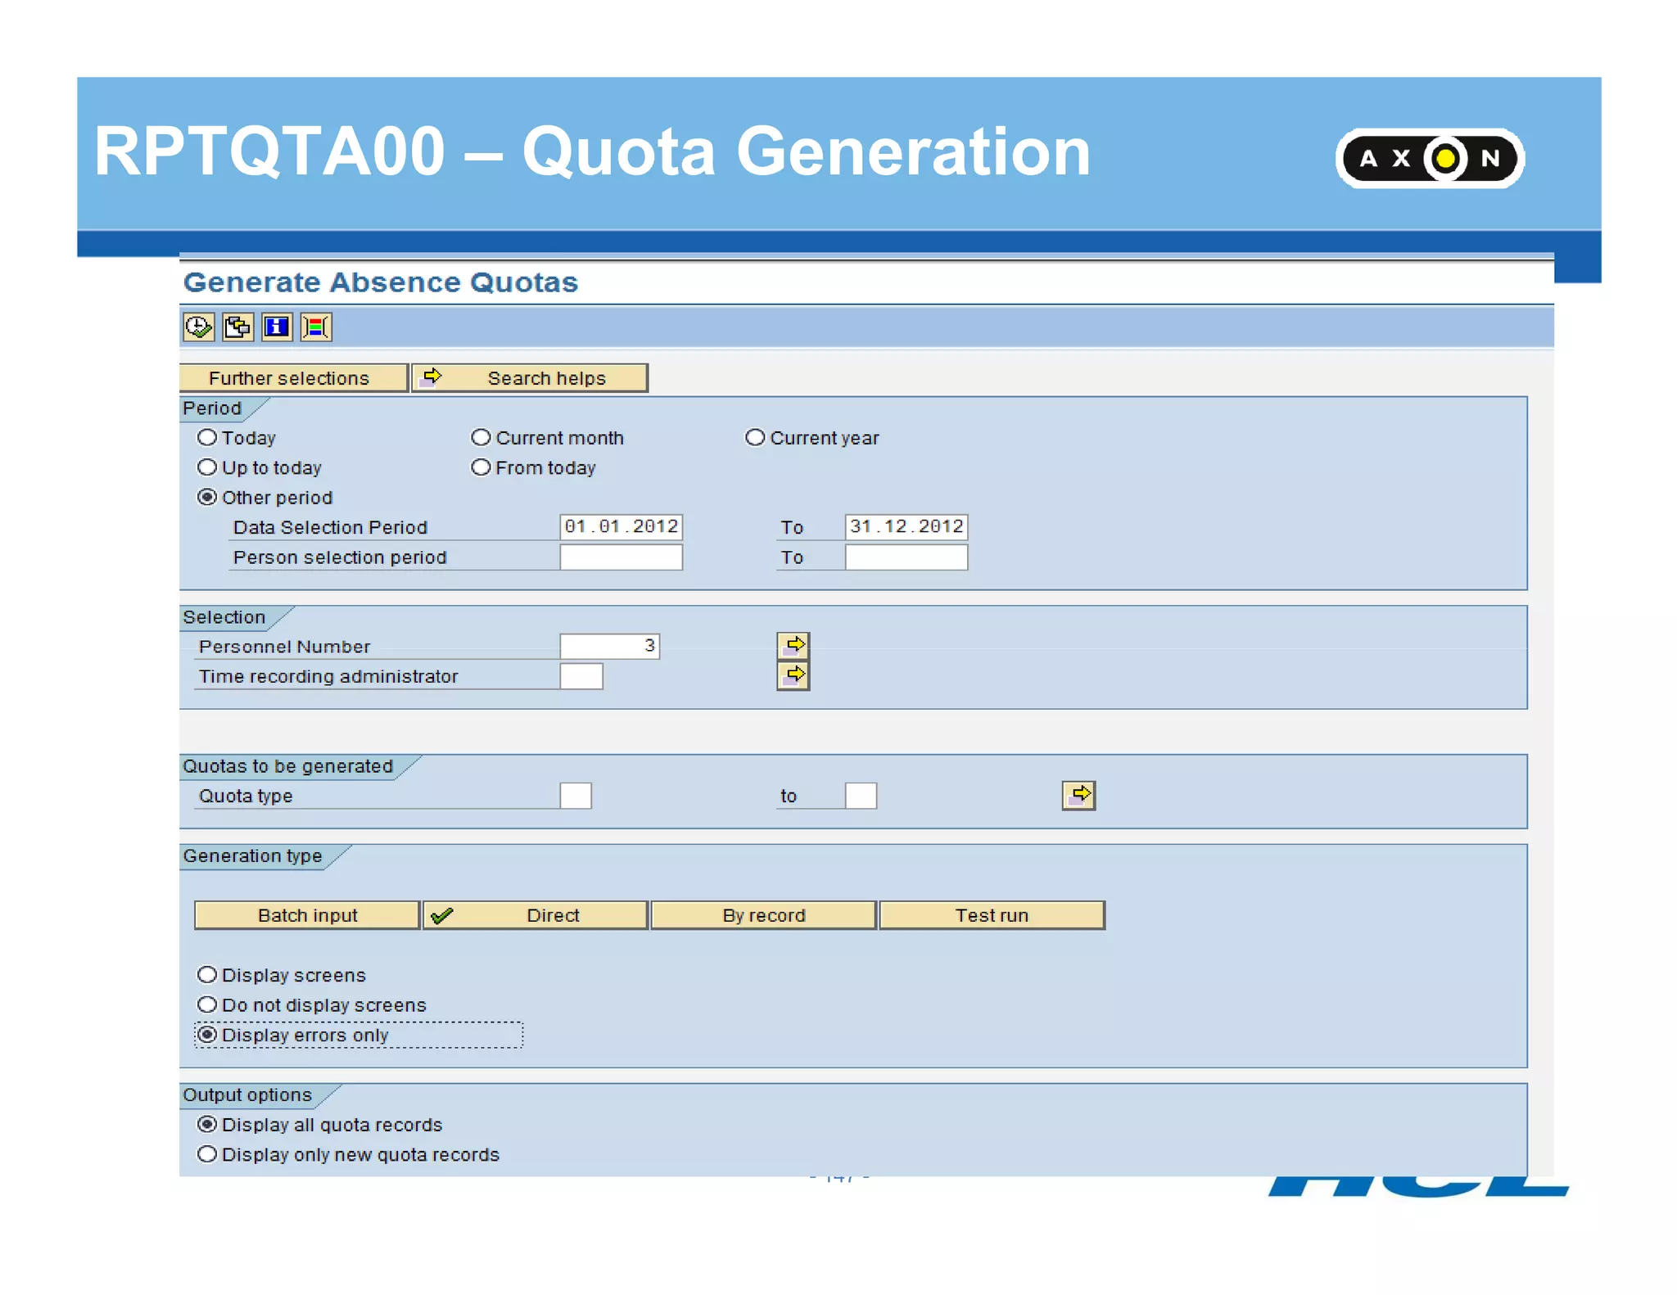The width and height of the screenshot is (1677, 1295).
Task: Click the Further selections button
Action: (293, 378)
